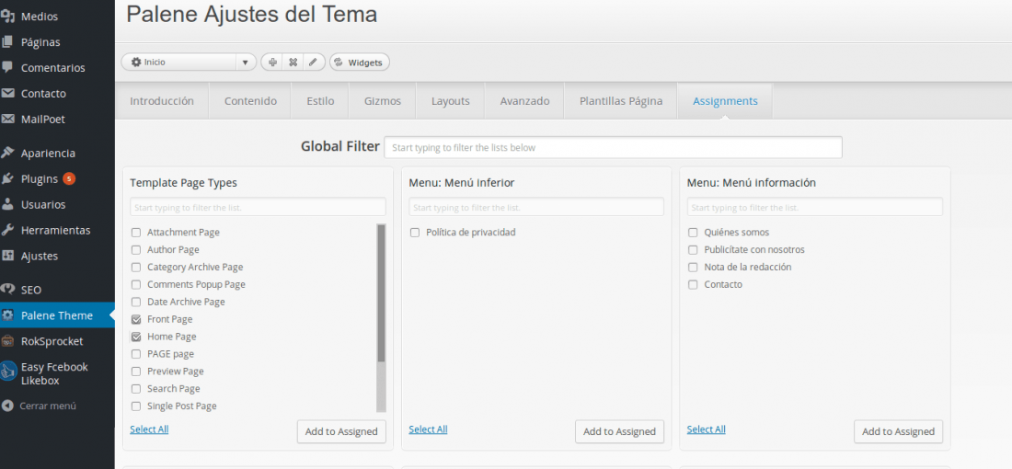The image size is (1012, 469).
Task: Click Add to Assigned for Template Page Types
Action: (x=341, y=431)
